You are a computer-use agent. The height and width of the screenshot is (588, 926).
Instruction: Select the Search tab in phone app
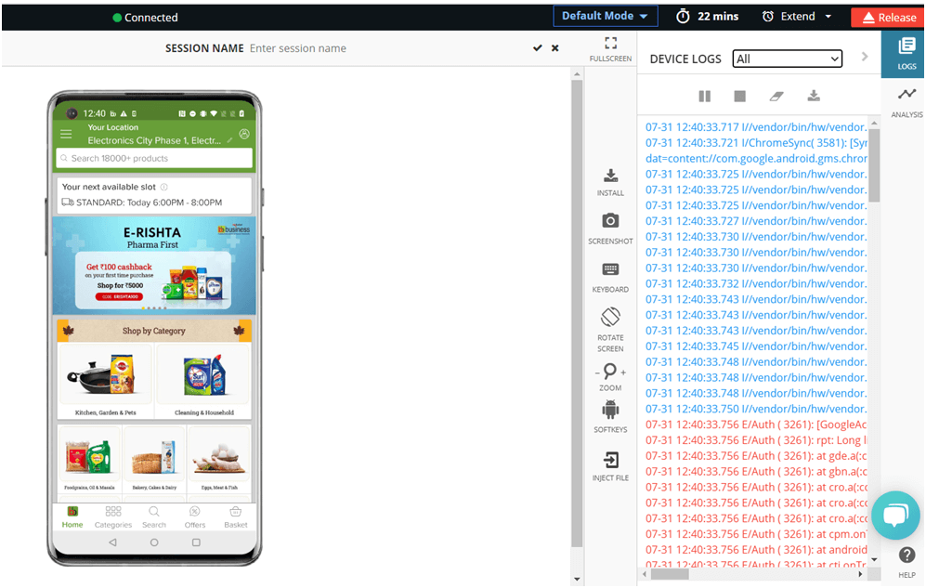click(154, 516)
